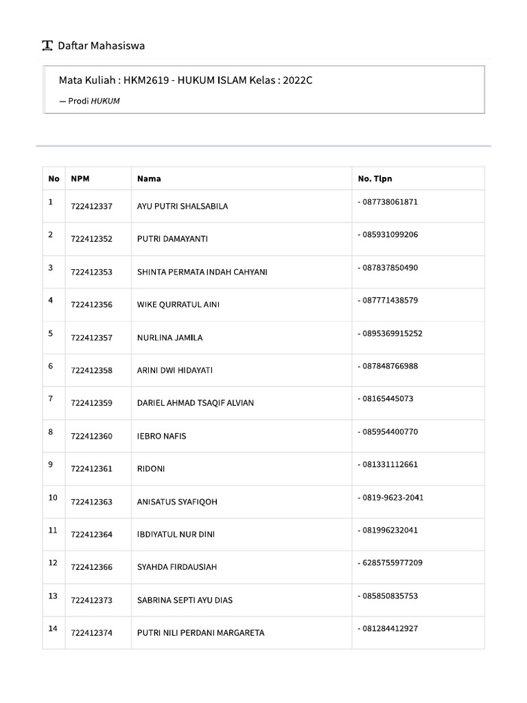
Task: Click the Nama column header
Action: point(149,178)
